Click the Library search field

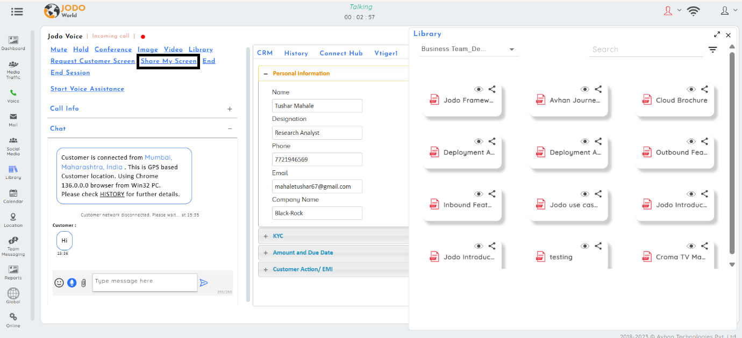[646, 49]
